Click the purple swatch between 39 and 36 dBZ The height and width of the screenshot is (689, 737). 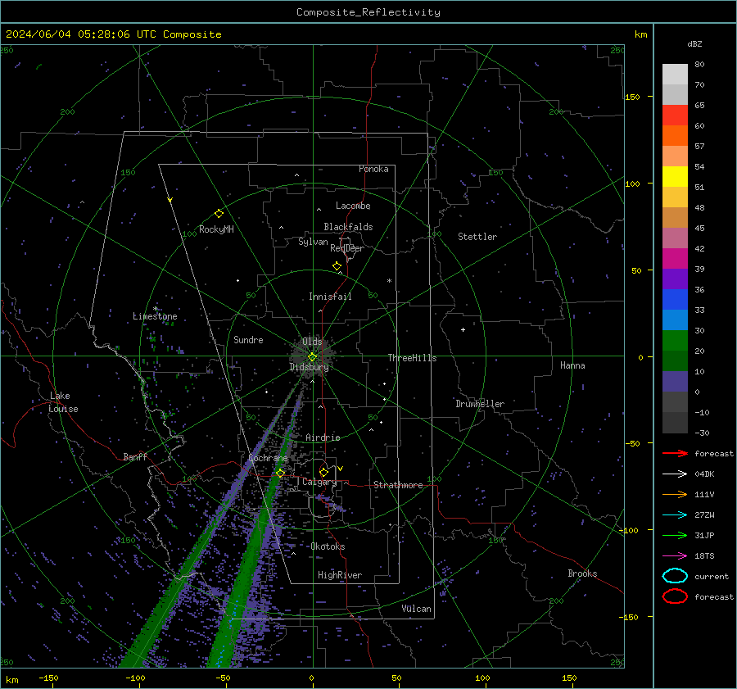click(675, 279)
